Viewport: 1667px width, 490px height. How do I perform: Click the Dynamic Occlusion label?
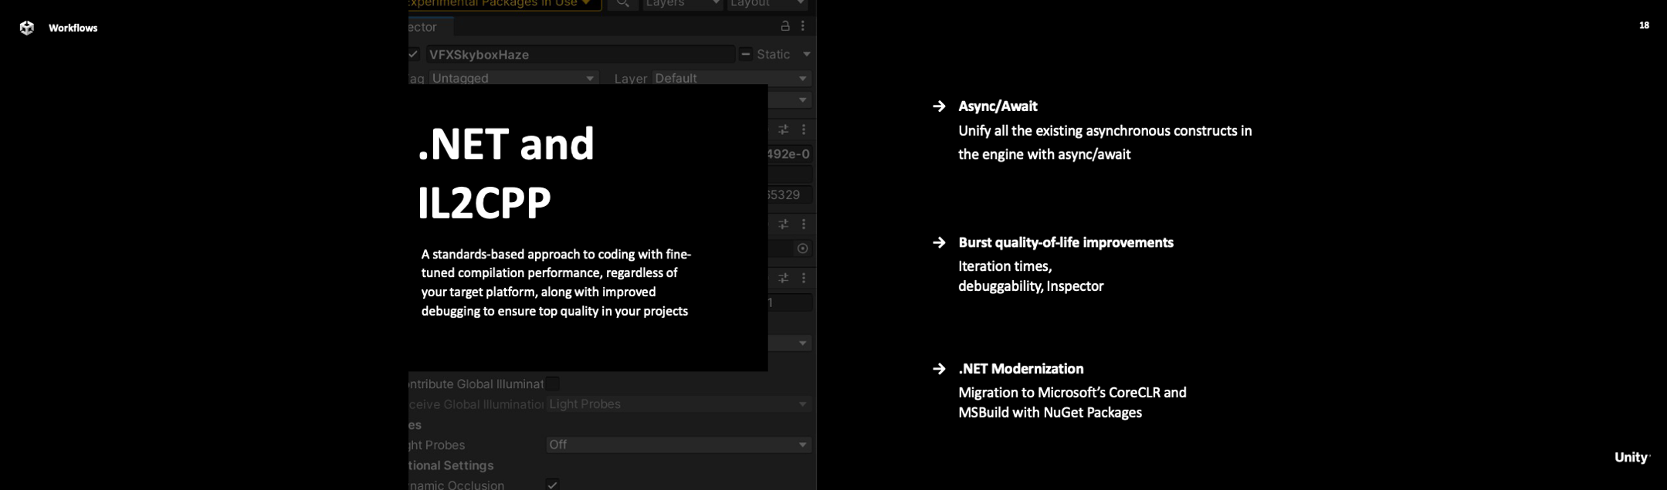[456, 485]
